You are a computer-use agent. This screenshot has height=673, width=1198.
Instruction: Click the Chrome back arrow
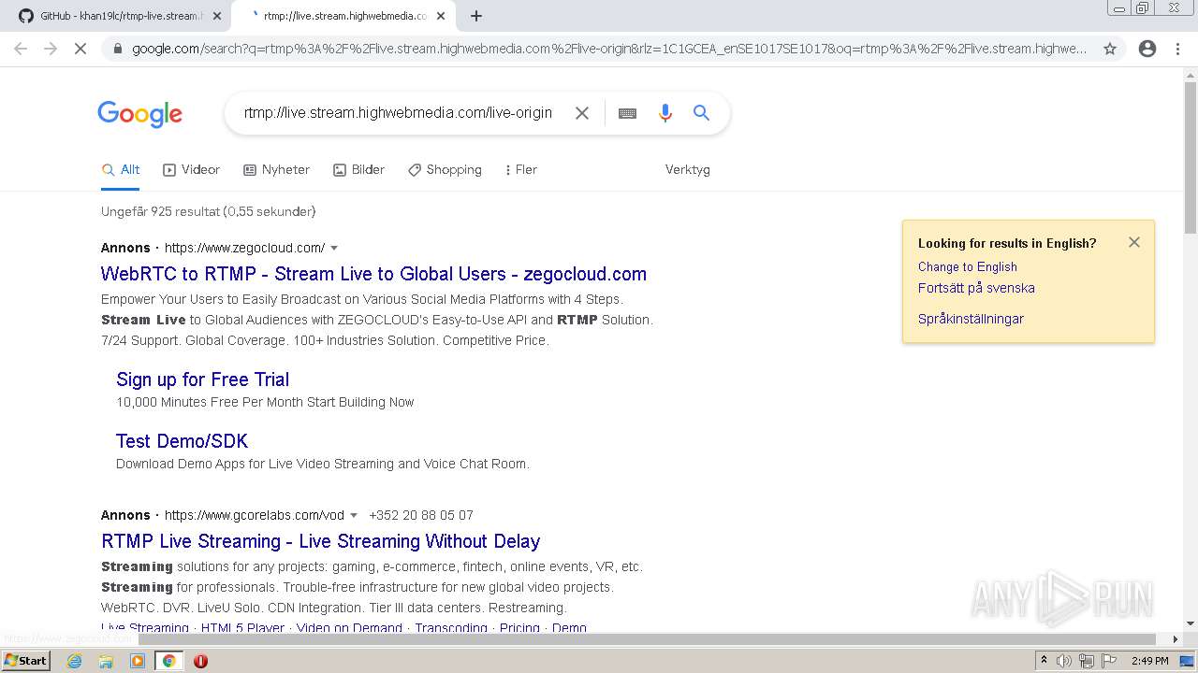click(21, 49)
